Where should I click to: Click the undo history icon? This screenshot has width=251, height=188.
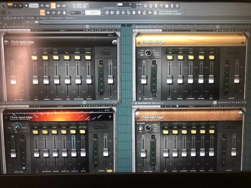coord(145,6)
